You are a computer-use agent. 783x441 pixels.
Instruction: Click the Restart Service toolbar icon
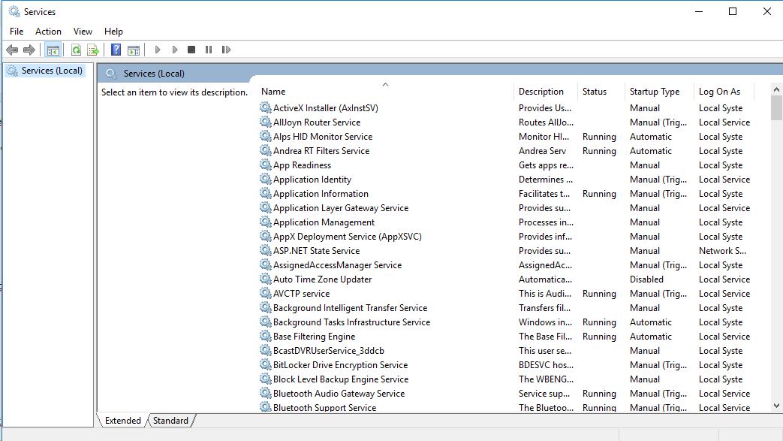pyautogui.click(x=226, y=50)
